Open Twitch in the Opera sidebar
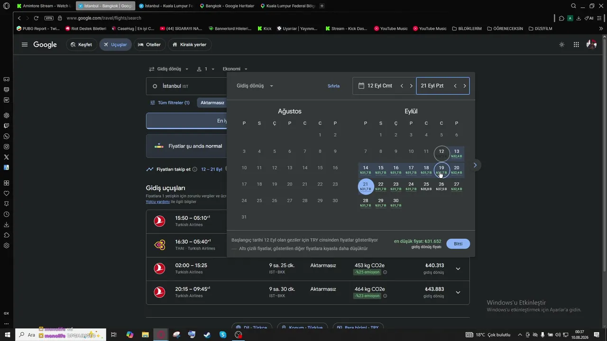The image size is (607, 341). pos(6,126)
